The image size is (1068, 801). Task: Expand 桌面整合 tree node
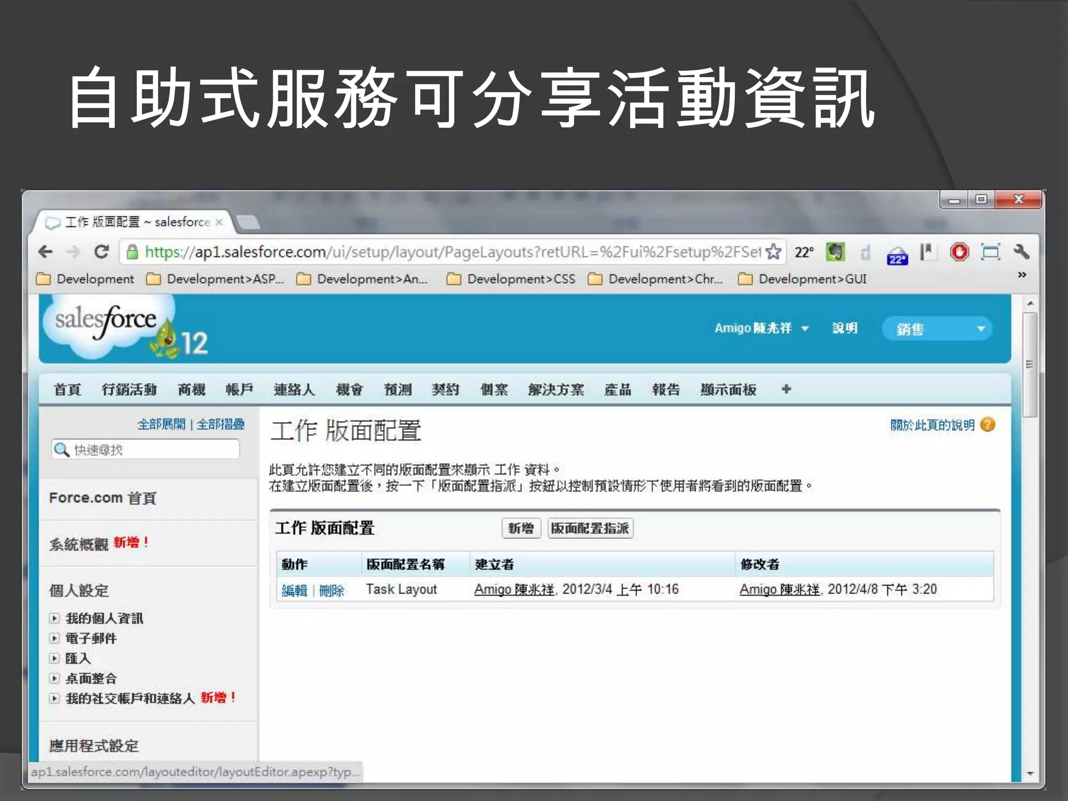point(54,678)
